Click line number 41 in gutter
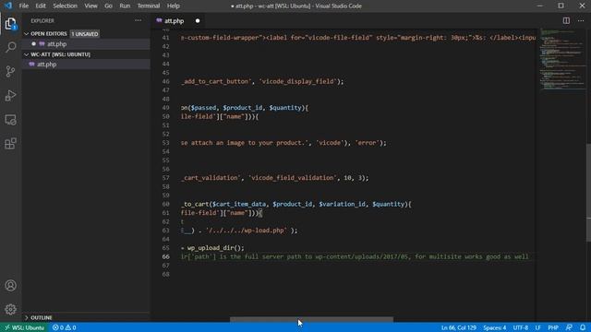This screenshot has height=332, width=591. pyautogui.click(x=166, y=38)
